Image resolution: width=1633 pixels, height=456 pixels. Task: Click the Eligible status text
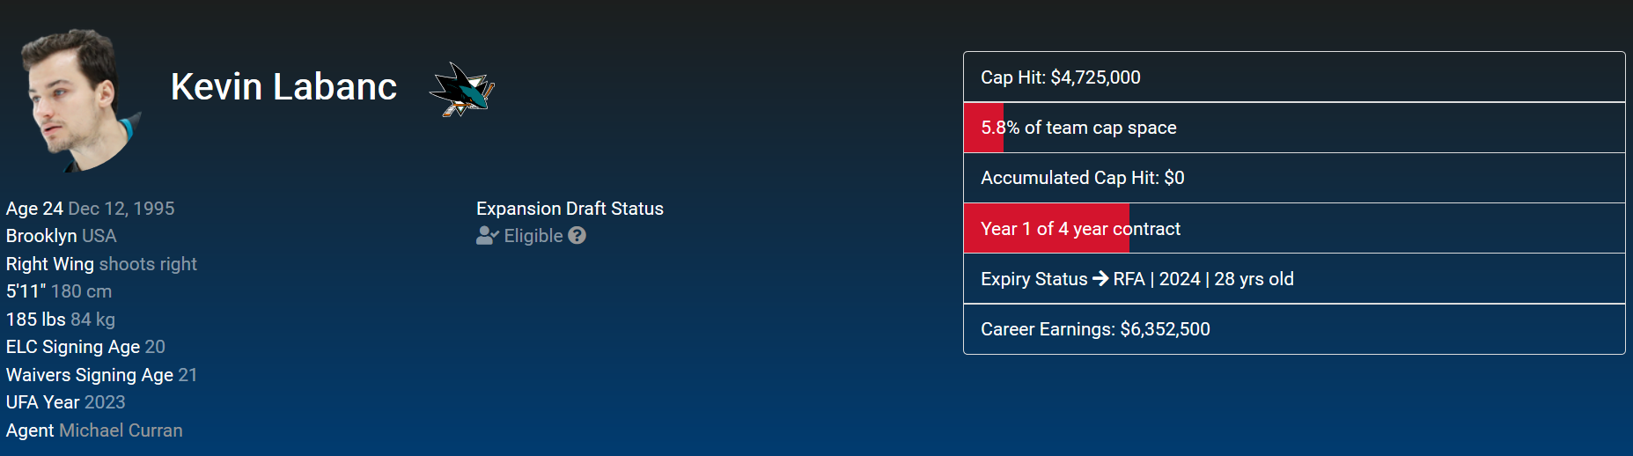pyautogui.click(x=533, y=236)
